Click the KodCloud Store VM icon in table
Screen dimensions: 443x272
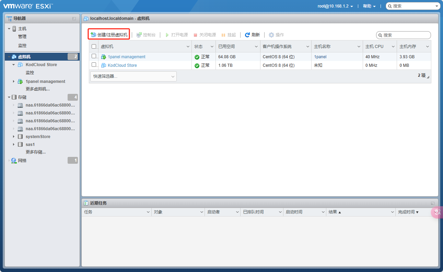[104, 65]
